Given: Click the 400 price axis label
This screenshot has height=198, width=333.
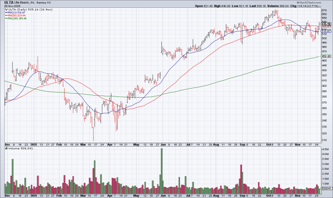Looking at the screenshot, I should click(x=324, y=86).
